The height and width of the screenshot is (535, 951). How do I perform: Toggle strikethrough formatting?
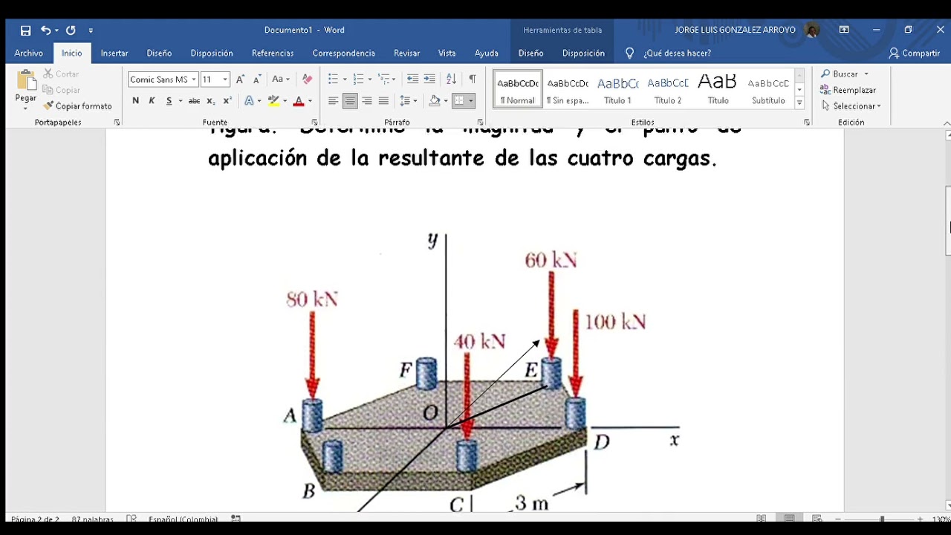pyautogui.click(x=194, y=101)
